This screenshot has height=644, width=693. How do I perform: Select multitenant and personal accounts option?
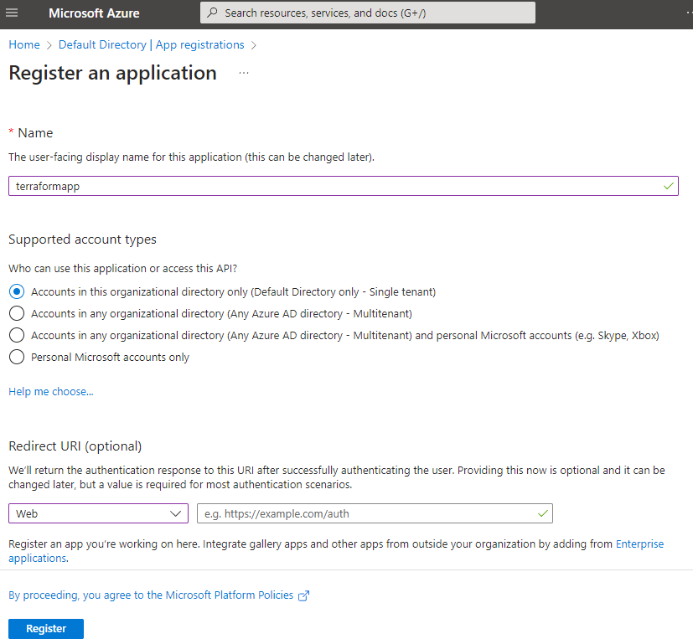[x=17, y=335]
